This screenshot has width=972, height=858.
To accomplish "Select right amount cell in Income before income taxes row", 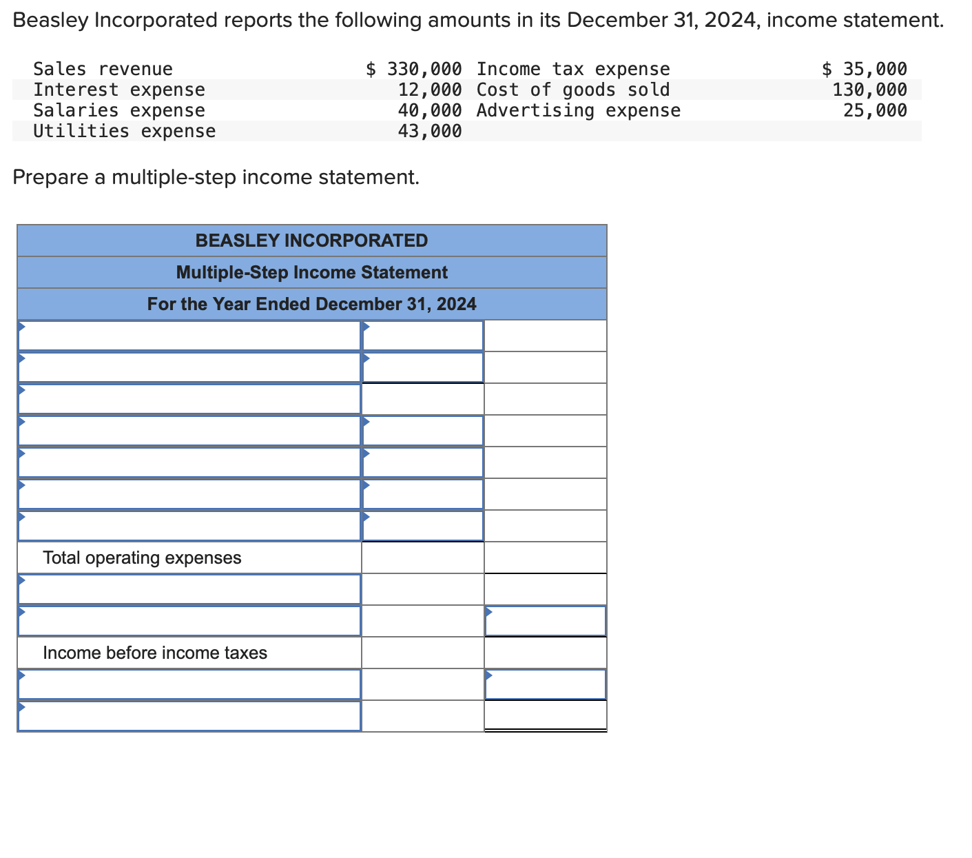I will [x=546, y=653].
